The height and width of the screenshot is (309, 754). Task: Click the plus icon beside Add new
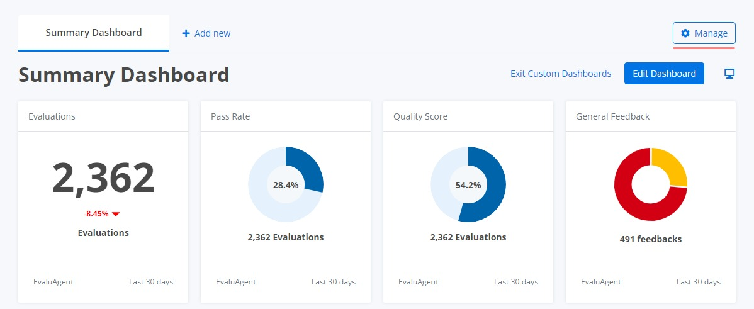coord(186,33)
